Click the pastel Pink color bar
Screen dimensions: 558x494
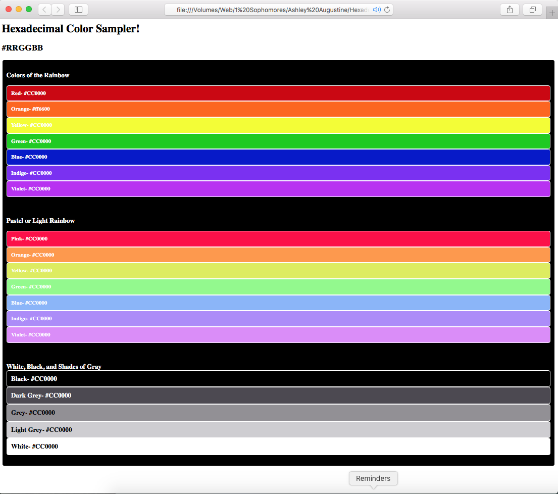[278, 239]
